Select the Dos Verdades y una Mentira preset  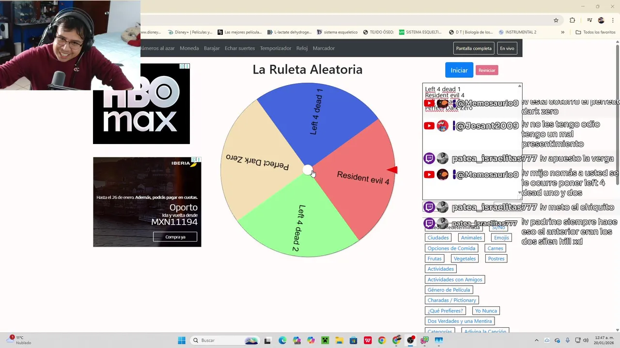click(x=460, y=321)
